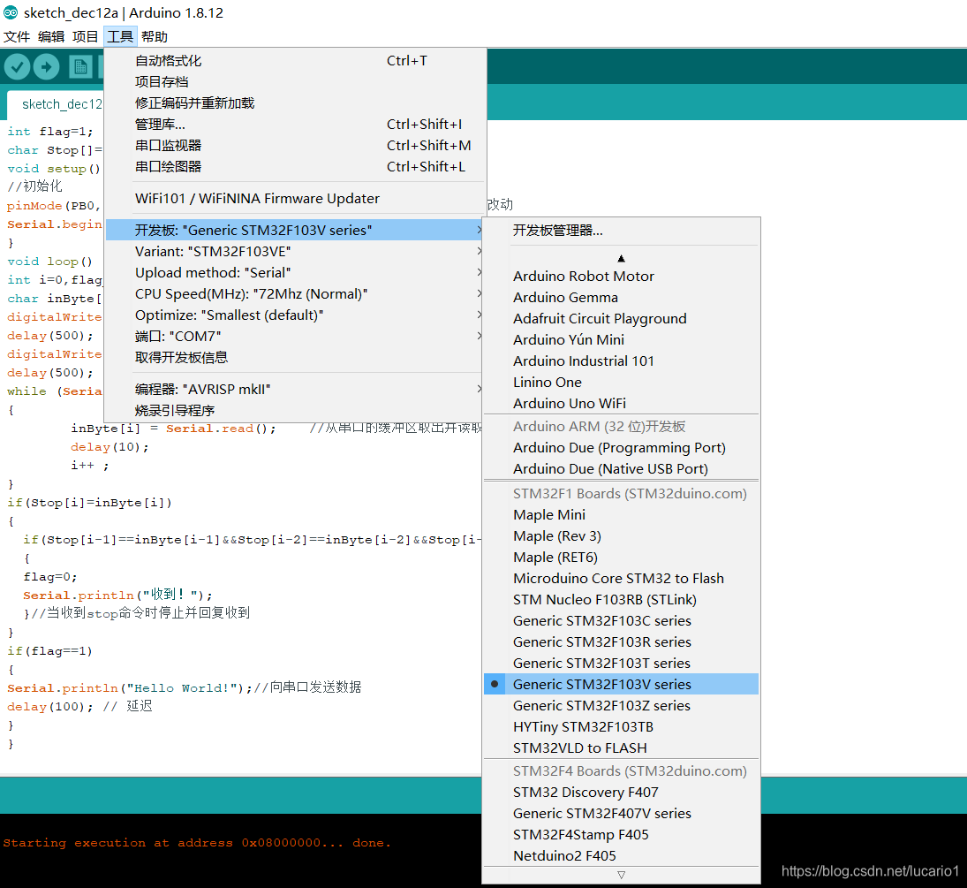Viewport: 967px width, 888px height.
Task: Open 串口绘图器 serial plotter
Action: (295, 166)
